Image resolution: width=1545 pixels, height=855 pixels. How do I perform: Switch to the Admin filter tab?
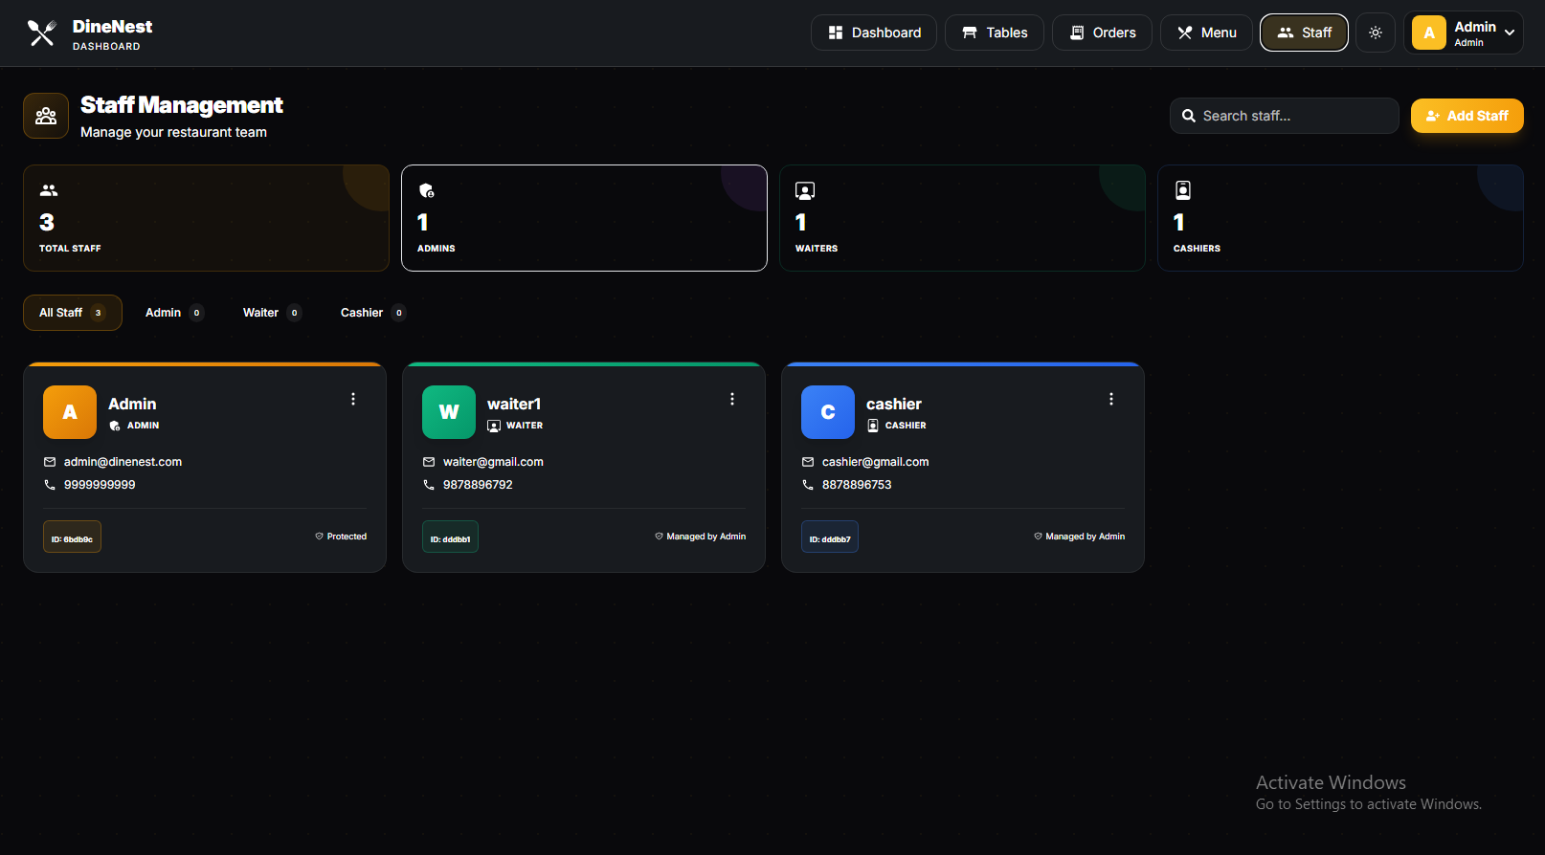(x=173, y=313)
